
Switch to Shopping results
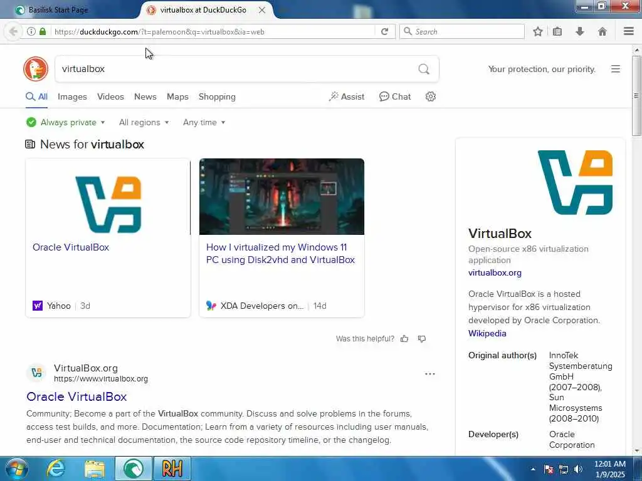[217, 96]
